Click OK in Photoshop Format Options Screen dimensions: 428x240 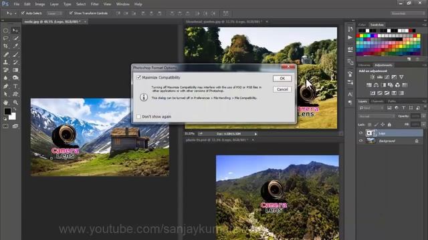282,79
